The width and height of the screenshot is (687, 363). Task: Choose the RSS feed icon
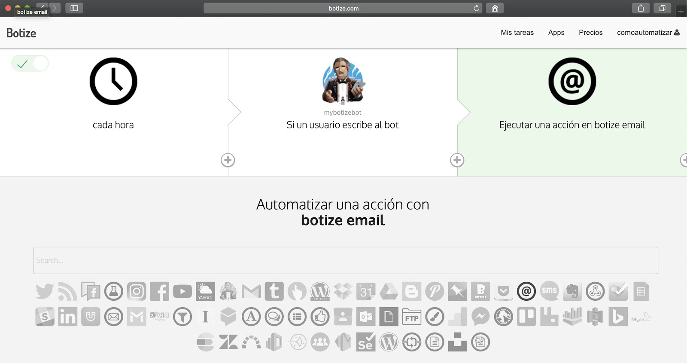68,291
